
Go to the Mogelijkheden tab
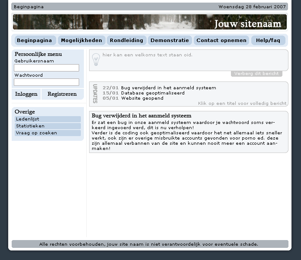coord(82,40)
